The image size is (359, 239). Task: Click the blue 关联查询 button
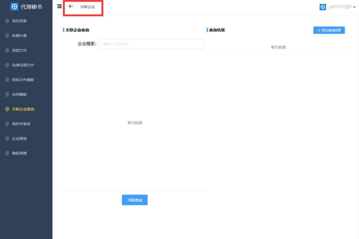pyautogui.click(x=134, y=200)
